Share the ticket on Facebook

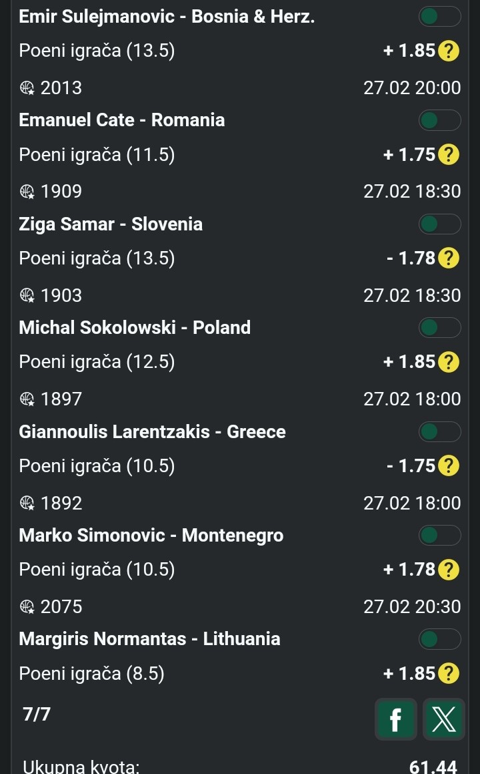point(395,719)
